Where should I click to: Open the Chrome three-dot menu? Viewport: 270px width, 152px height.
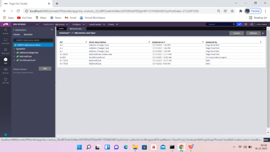click(x=265, y=11)
